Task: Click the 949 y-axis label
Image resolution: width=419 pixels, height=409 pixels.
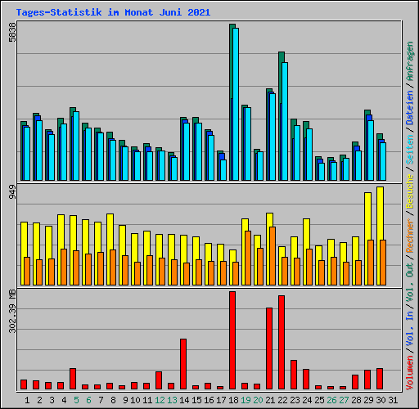Action: point(12,191)
